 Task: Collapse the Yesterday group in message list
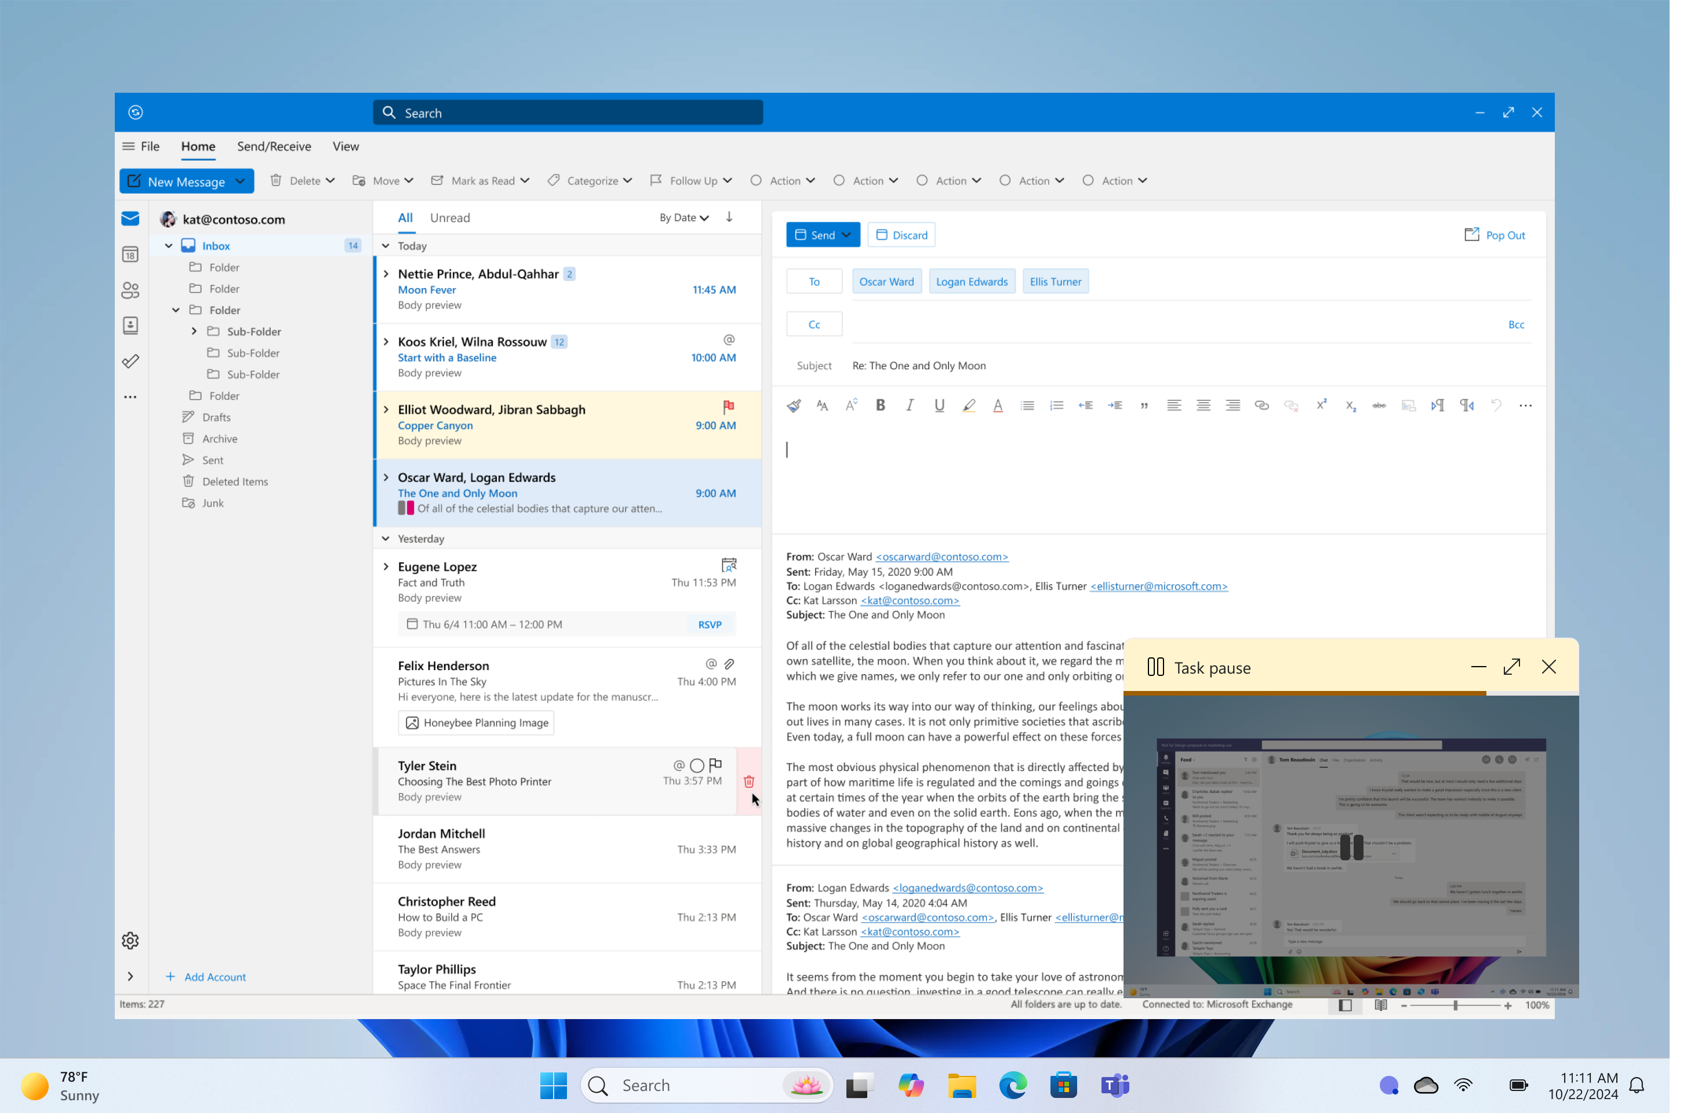tap(390, 544)
